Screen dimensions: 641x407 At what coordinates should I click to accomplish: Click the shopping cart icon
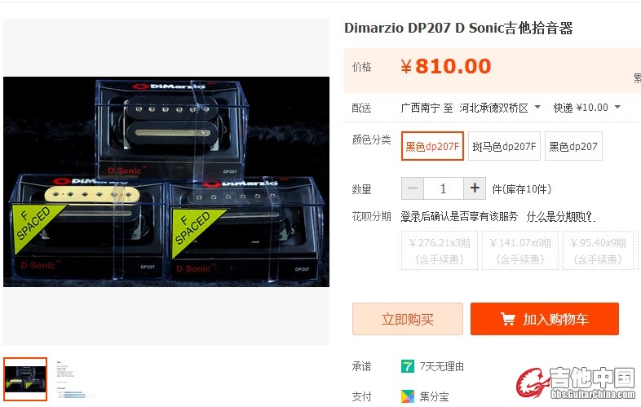507,319
